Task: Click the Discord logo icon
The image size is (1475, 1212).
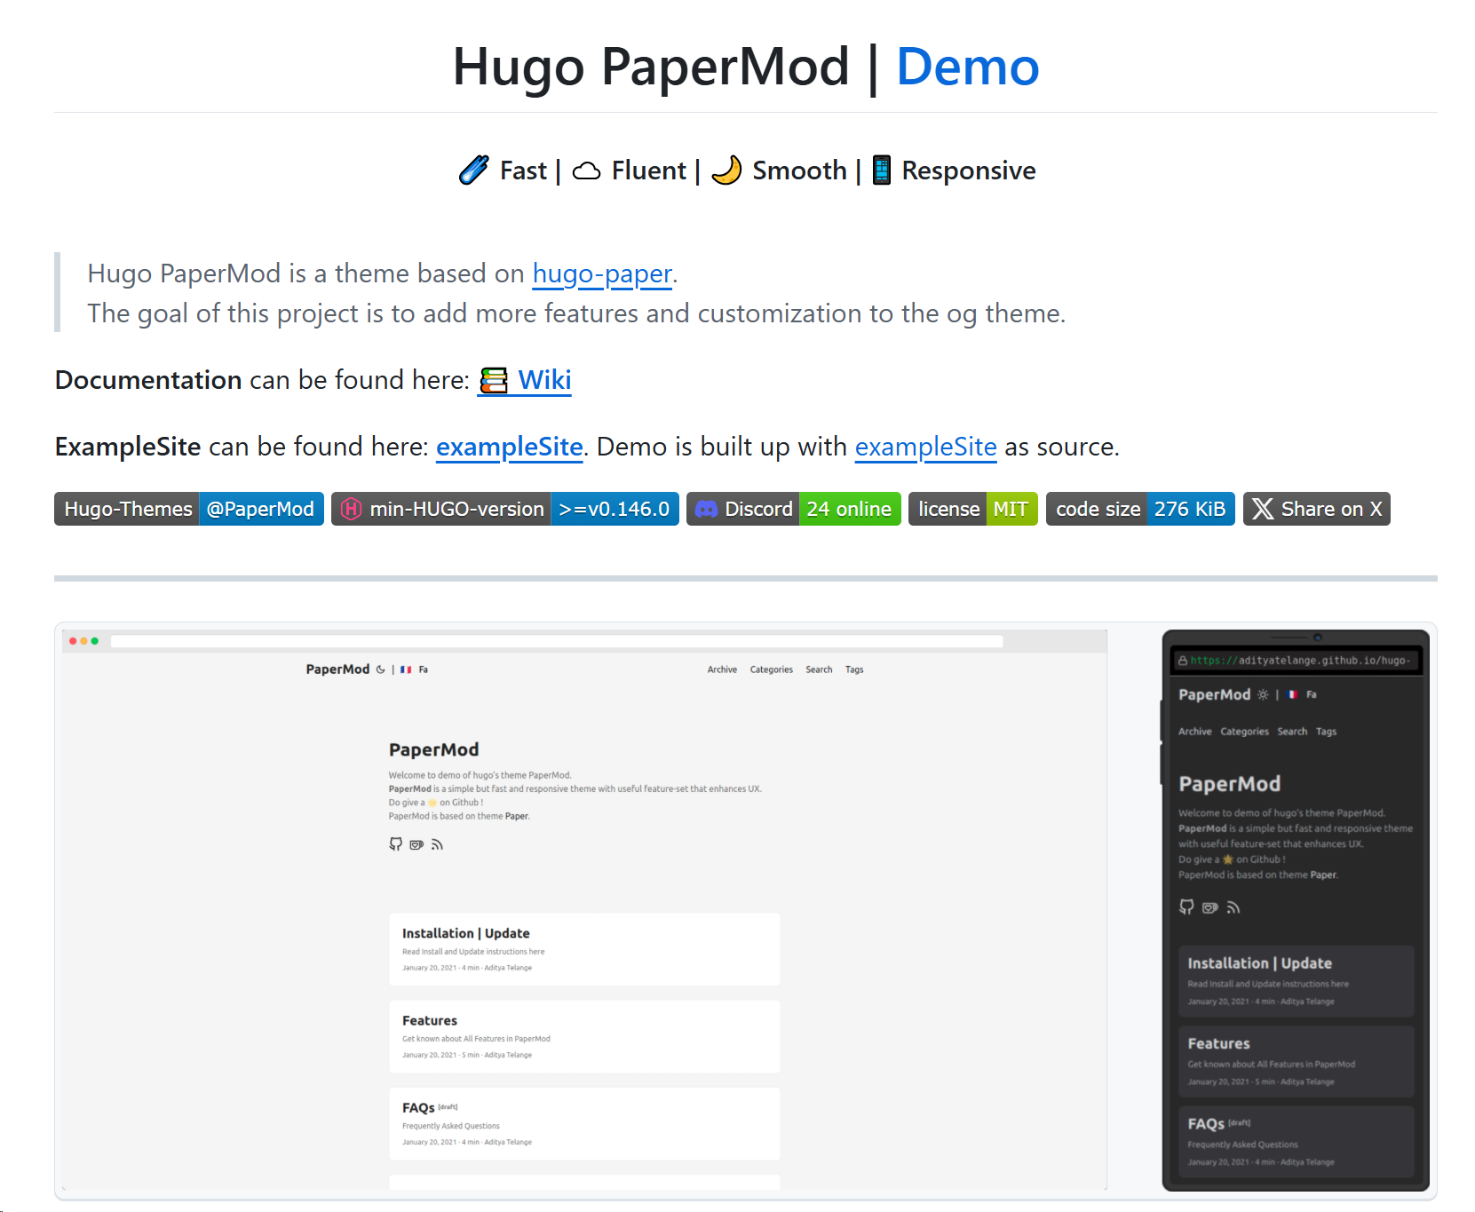Action: [706, 509]
